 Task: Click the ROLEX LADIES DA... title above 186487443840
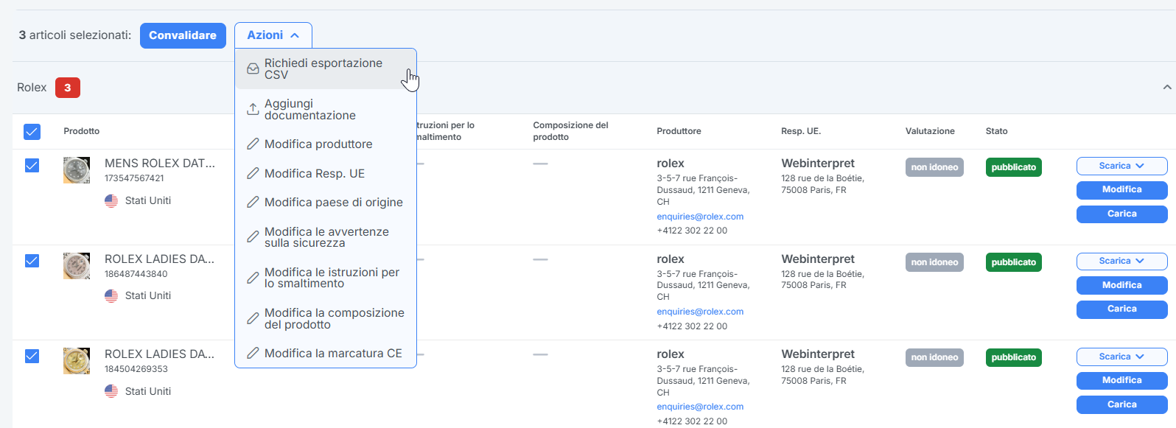click(159, 259)
